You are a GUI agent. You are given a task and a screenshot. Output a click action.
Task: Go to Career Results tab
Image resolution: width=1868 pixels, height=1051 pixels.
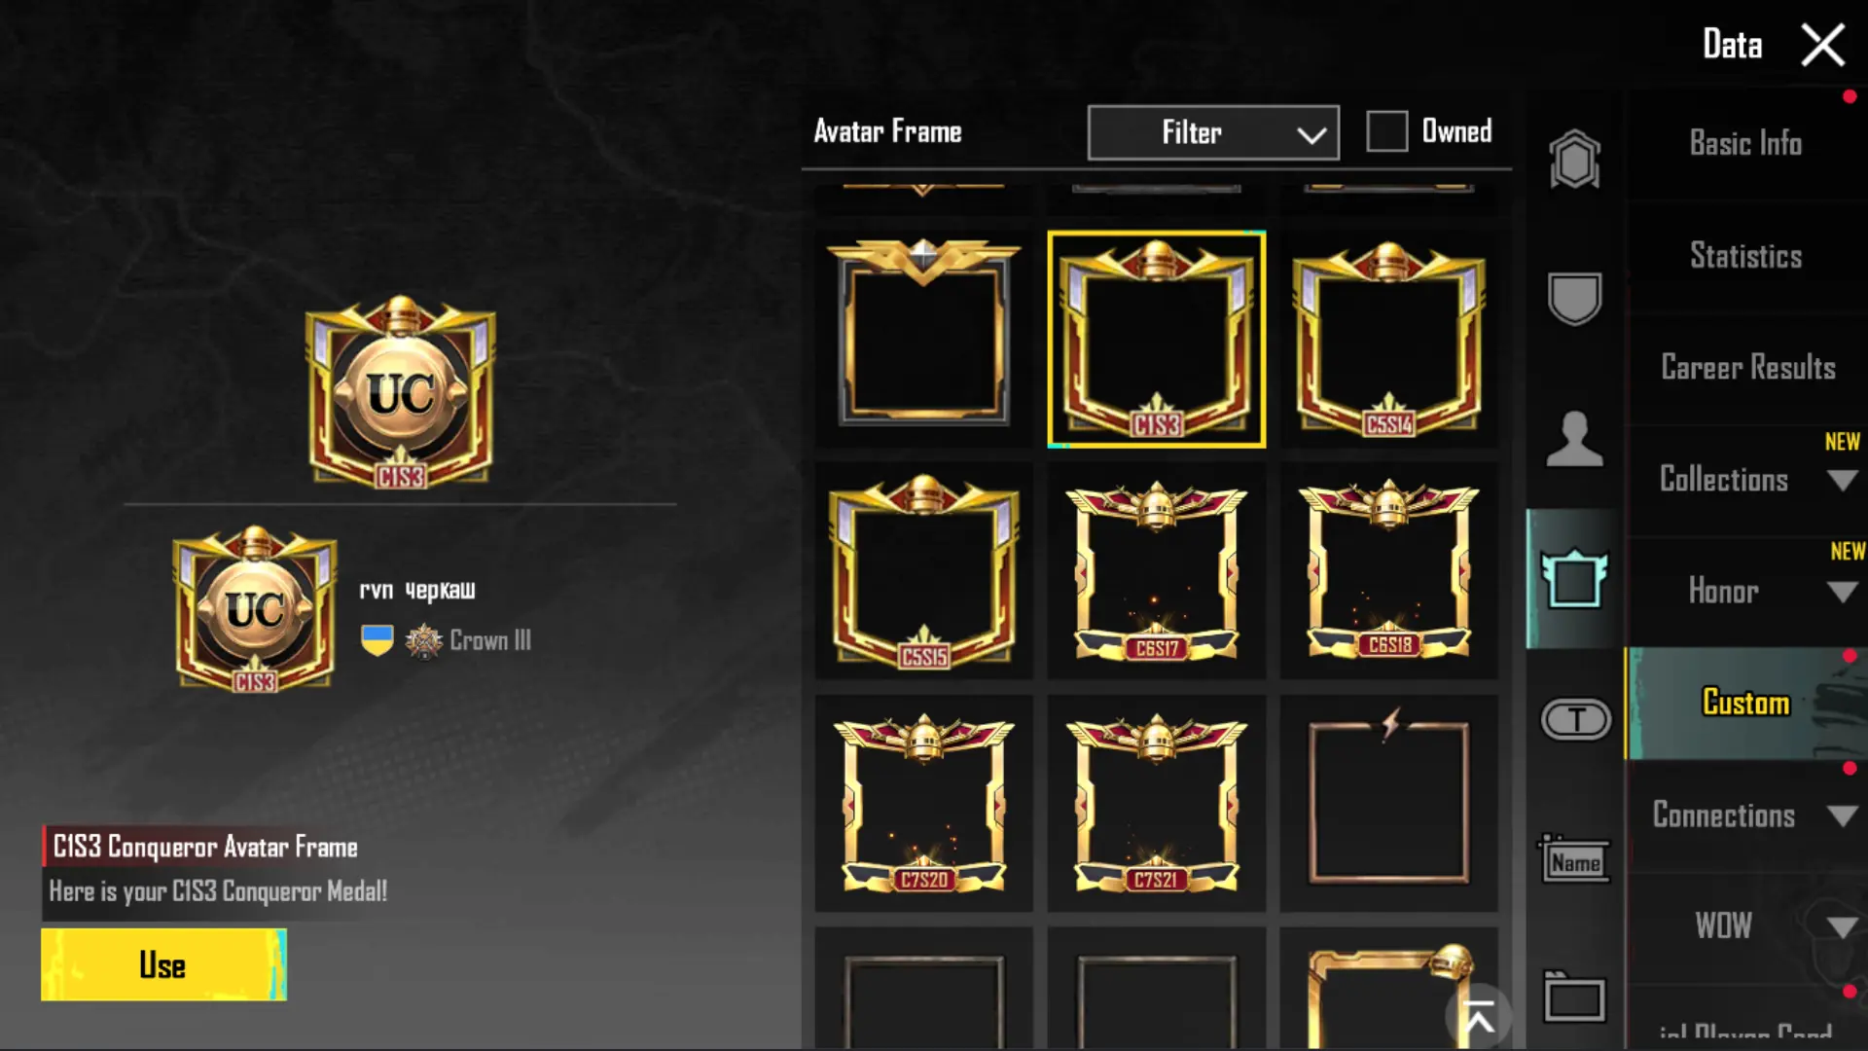click(1747, 368)
